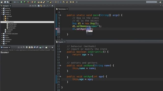Expand the Coordinate Calculator project
Image resolution: width=163 pixels, height=91 pixels.
pyautogui.click(x=2, y=34)
